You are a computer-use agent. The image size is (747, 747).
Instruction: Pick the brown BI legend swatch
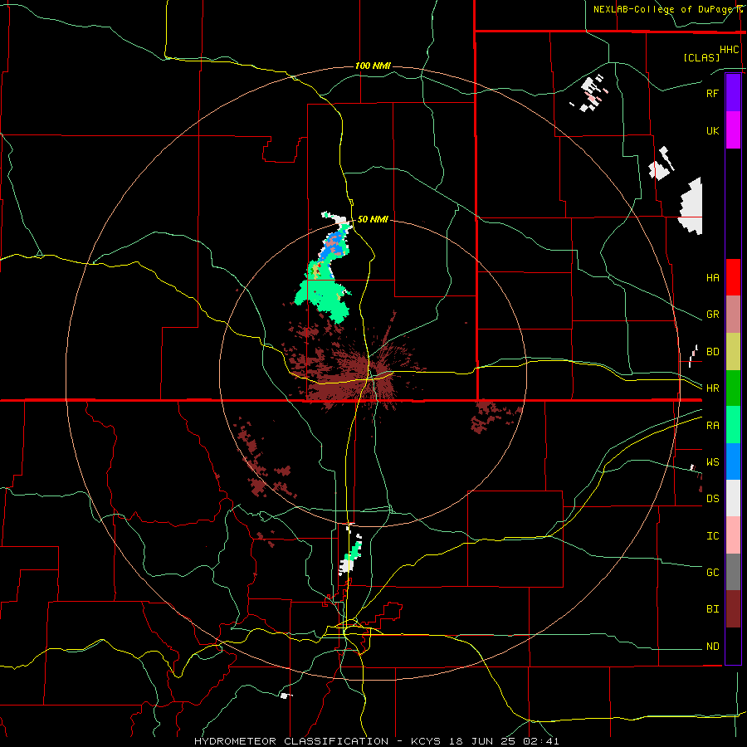(733, 609)
